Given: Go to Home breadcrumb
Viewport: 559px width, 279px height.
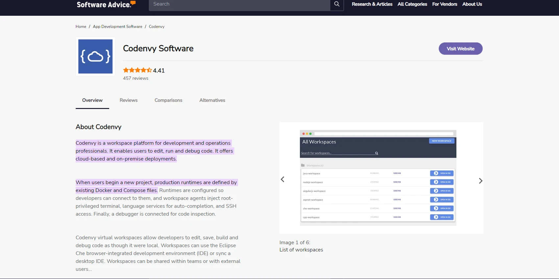Looking at the screenshot, I should point(81,27).
